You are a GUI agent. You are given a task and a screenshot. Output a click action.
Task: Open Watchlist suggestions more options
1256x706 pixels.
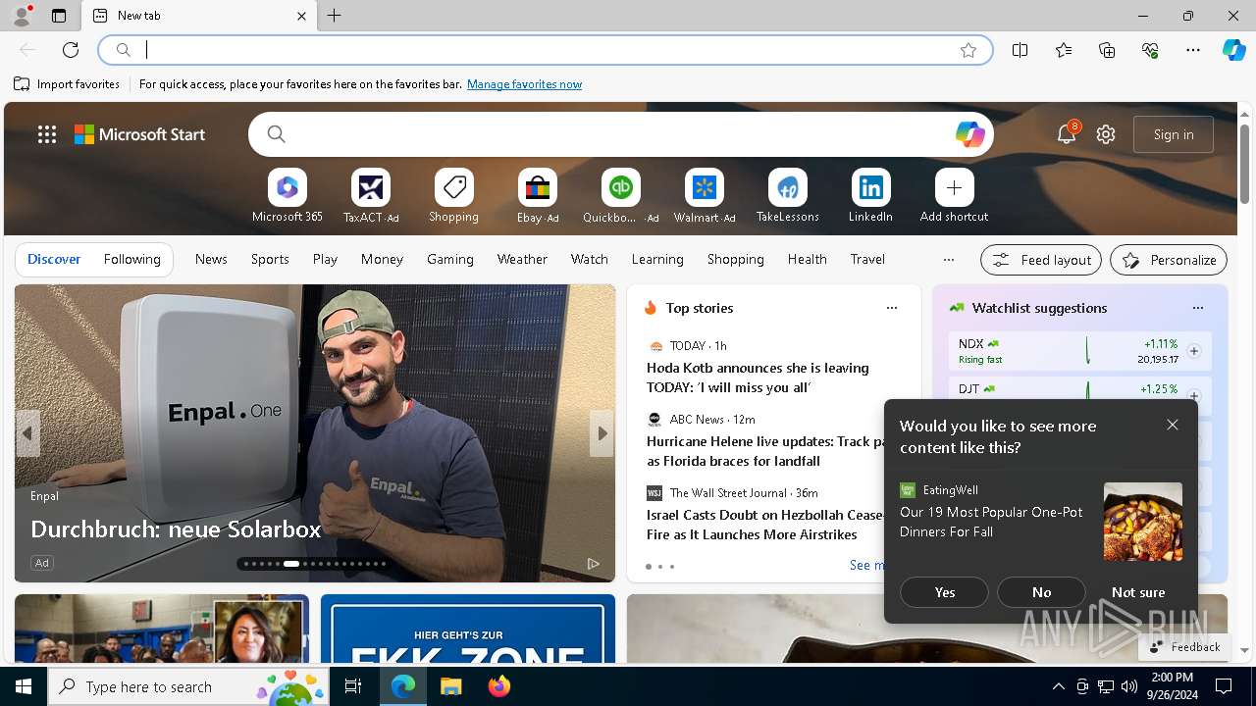click(1198, 308)
